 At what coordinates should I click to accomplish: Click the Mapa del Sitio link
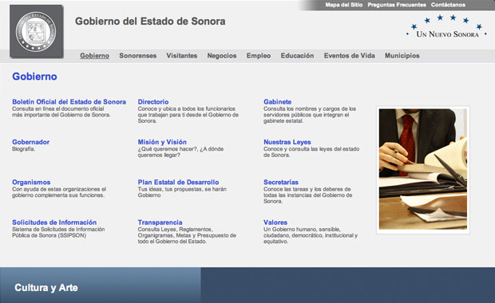click(x=344, y=5)
